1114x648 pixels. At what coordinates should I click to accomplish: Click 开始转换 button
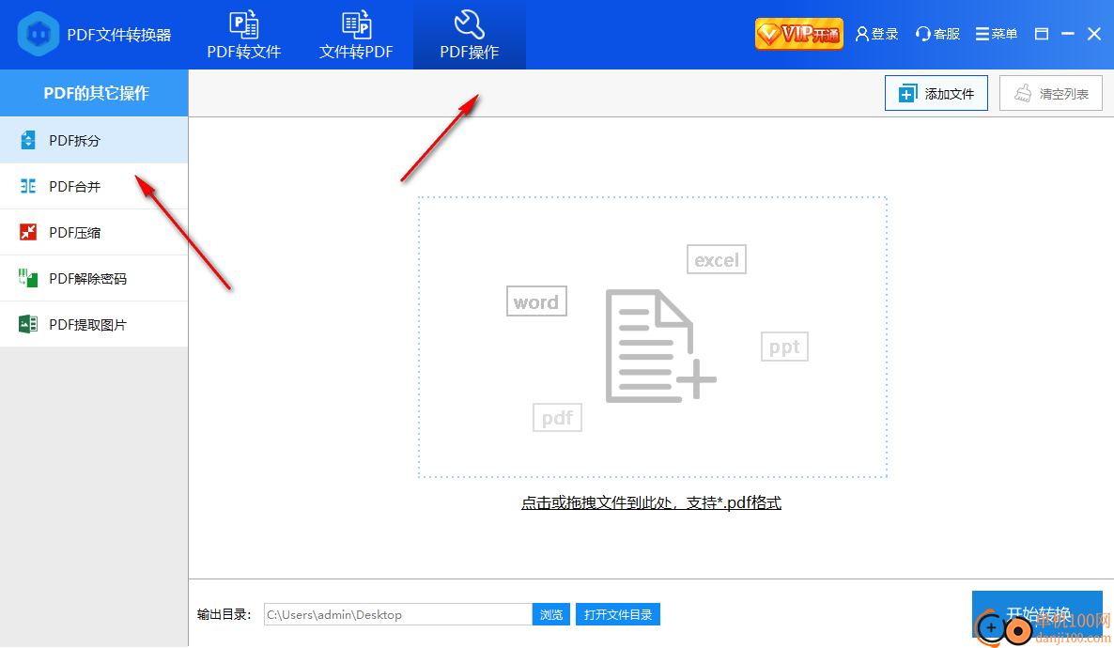pos(1037,614)
